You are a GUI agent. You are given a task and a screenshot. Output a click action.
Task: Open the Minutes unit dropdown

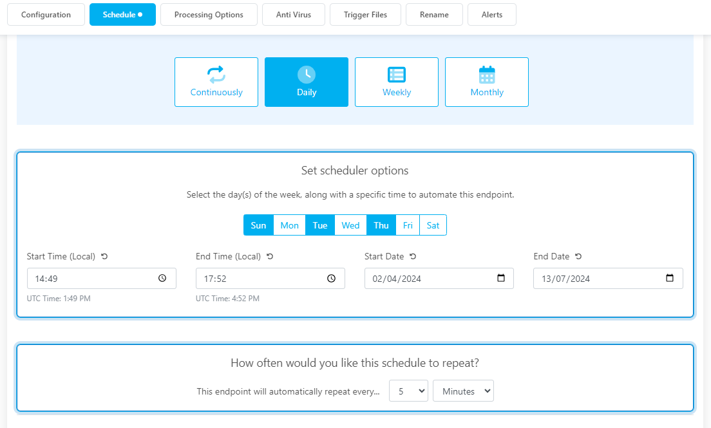coord(463,391)
